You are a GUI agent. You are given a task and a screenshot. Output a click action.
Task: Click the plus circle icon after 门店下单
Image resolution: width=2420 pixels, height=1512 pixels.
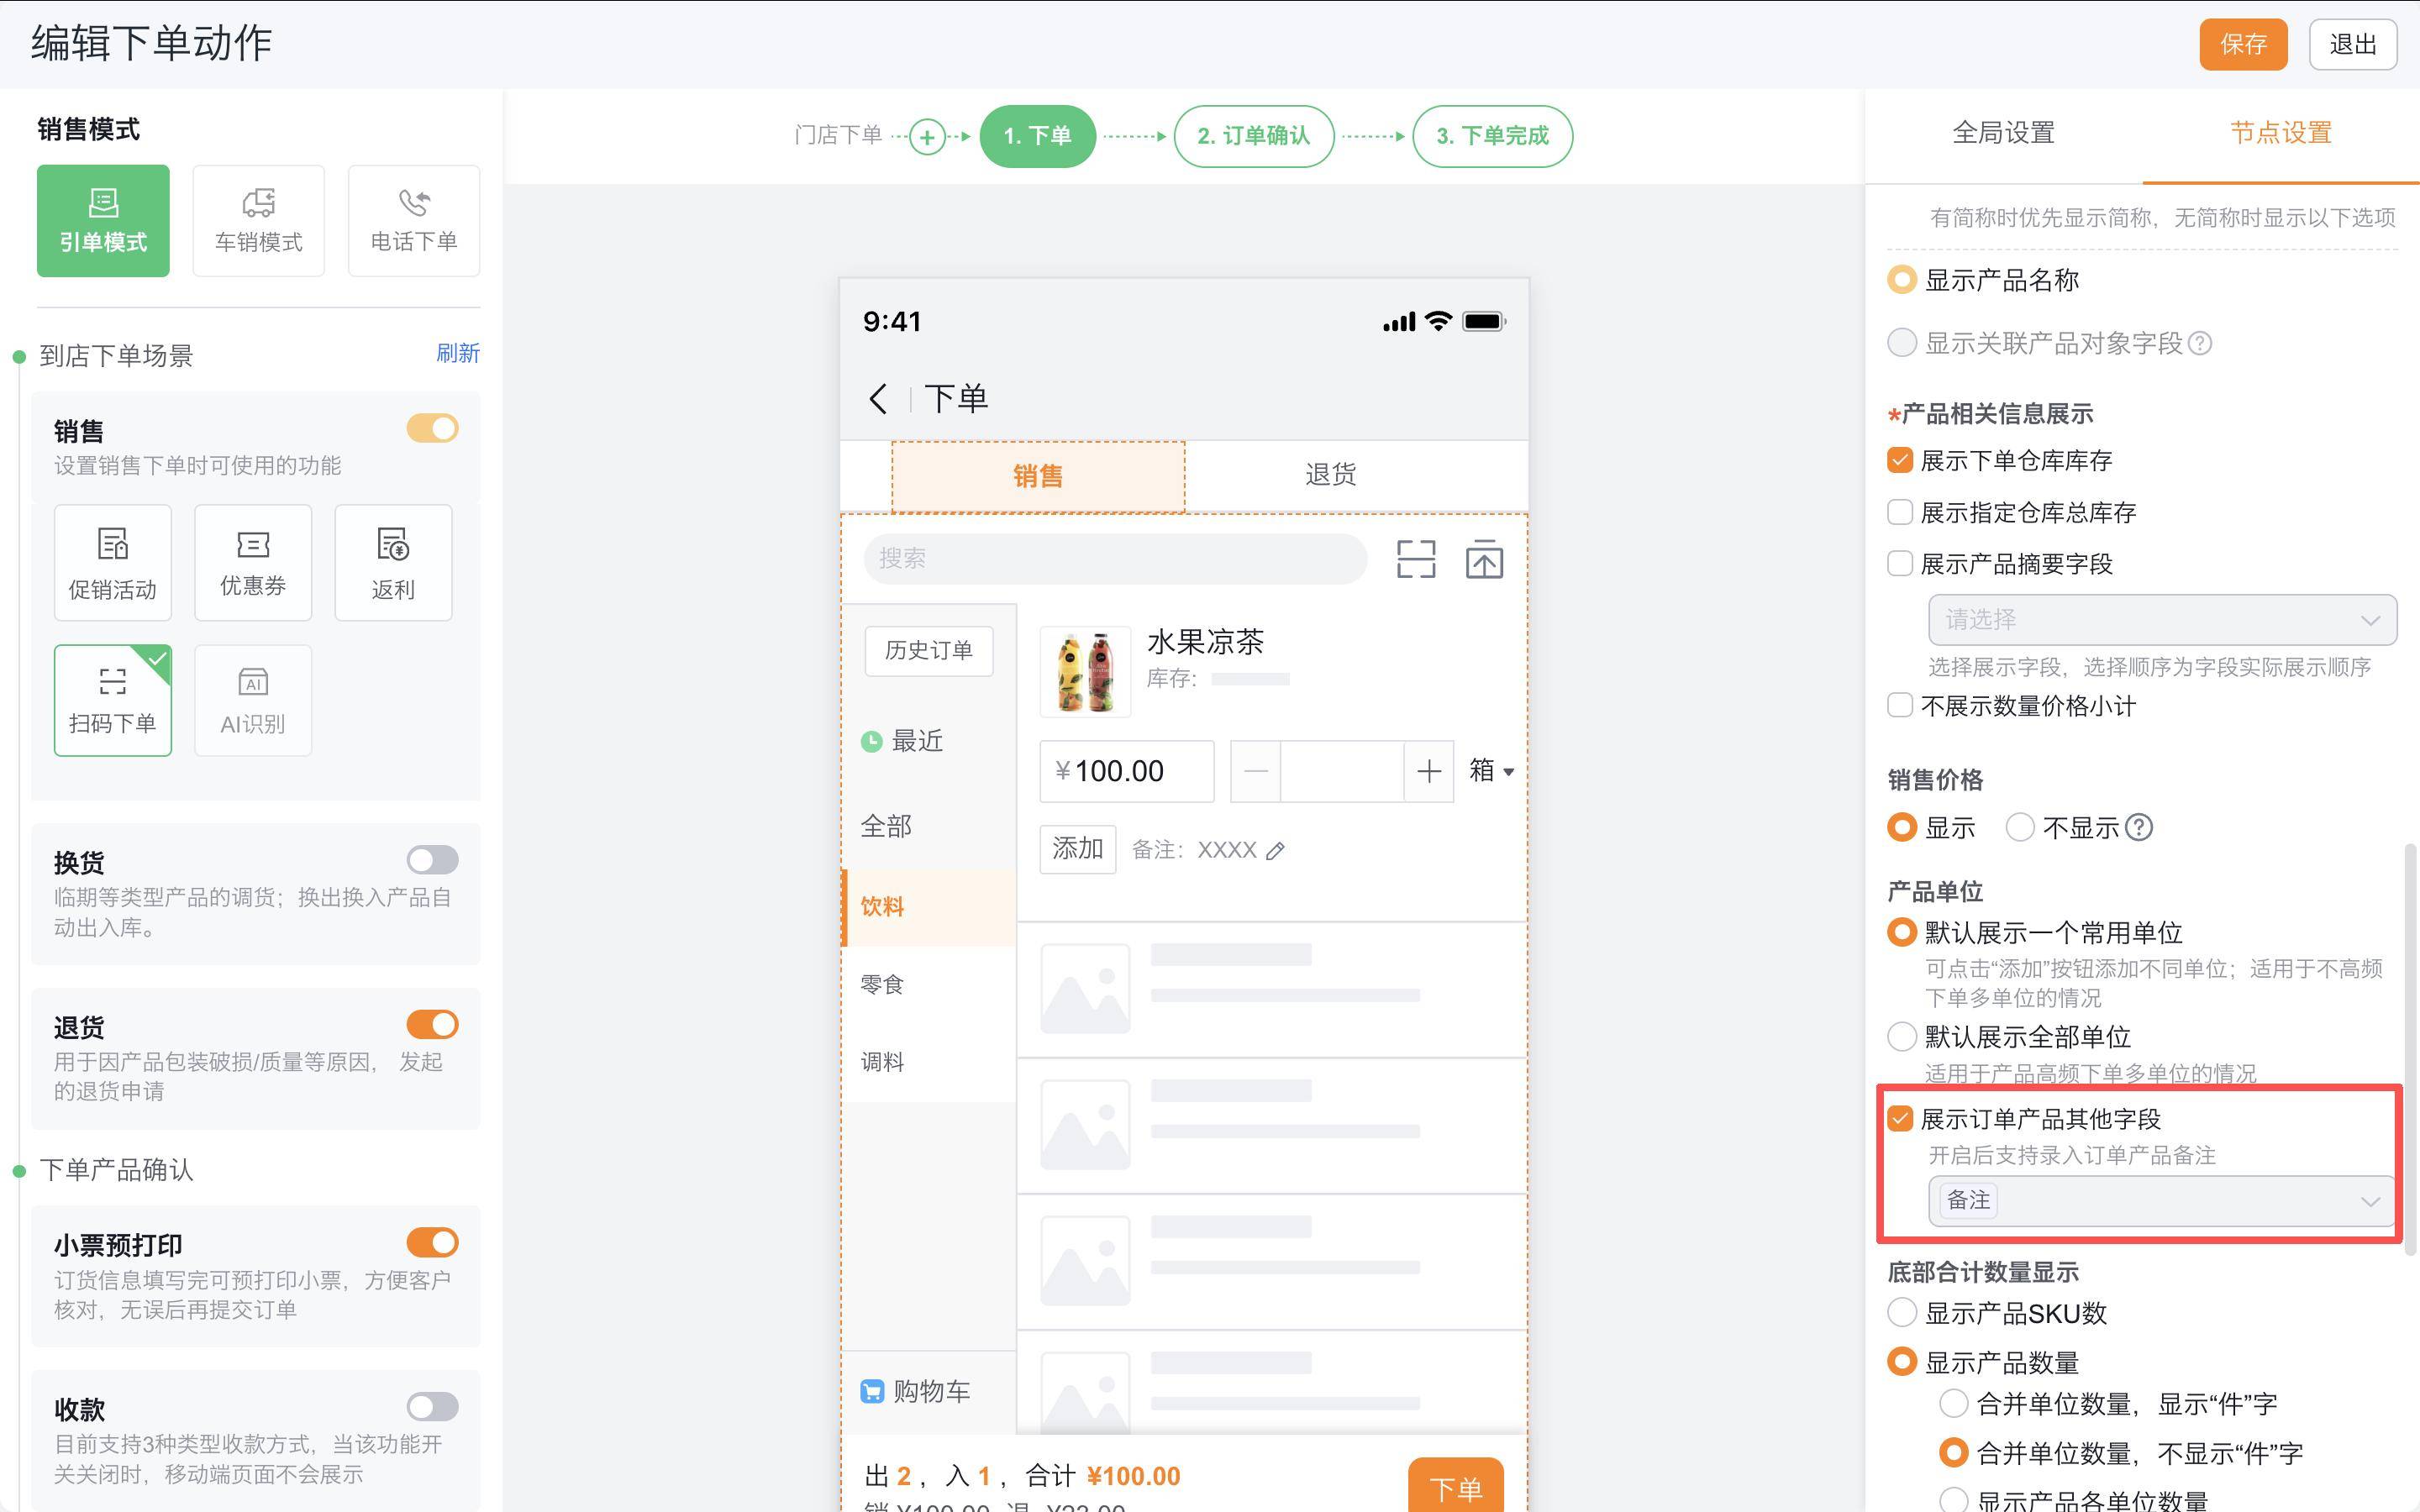tap(927, 137)
